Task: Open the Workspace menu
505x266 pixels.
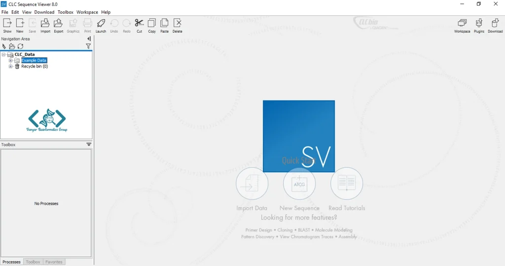Action: pos(87,12)
